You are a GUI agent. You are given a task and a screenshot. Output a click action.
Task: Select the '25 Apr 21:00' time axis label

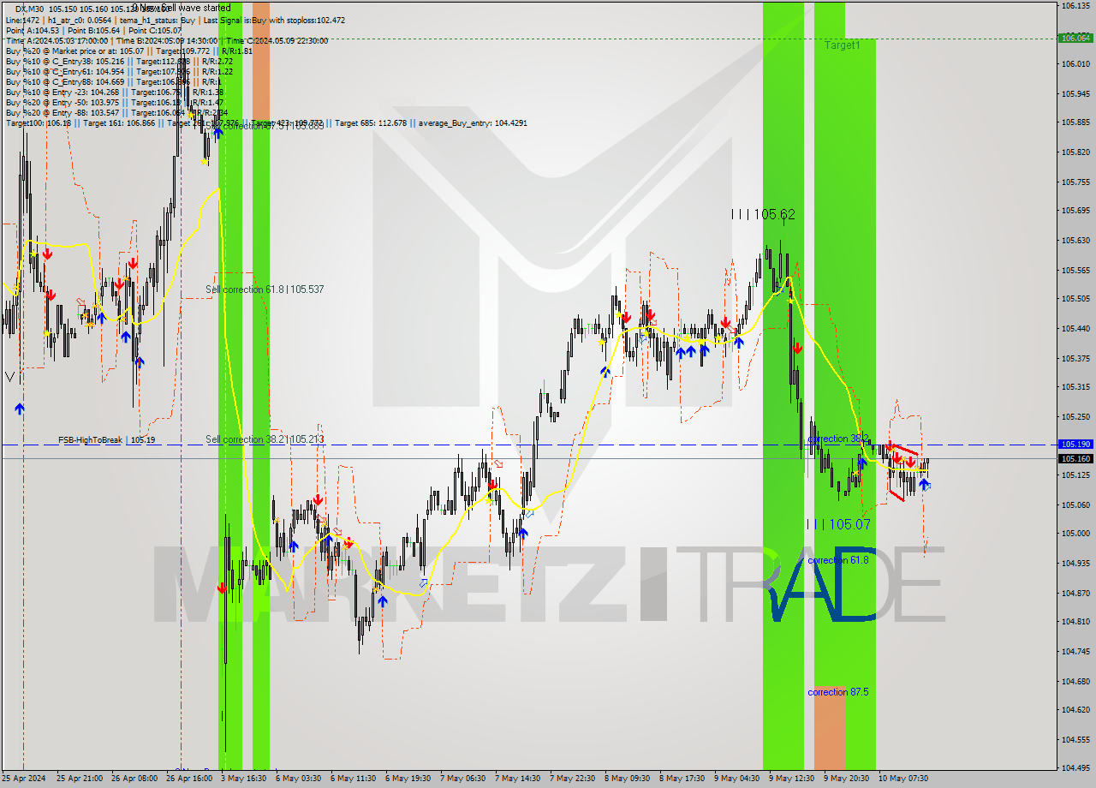click(80, 779)
